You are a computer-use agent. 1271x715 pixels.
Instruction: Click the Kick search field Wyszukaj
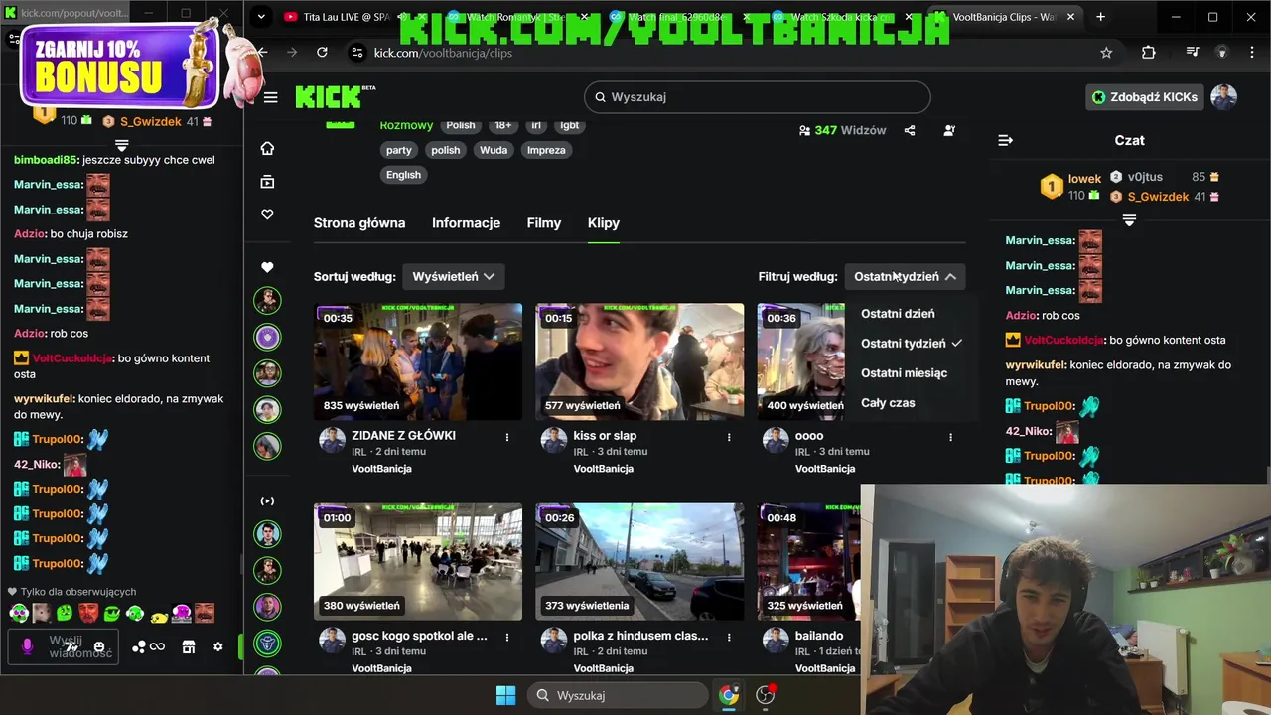758,96
